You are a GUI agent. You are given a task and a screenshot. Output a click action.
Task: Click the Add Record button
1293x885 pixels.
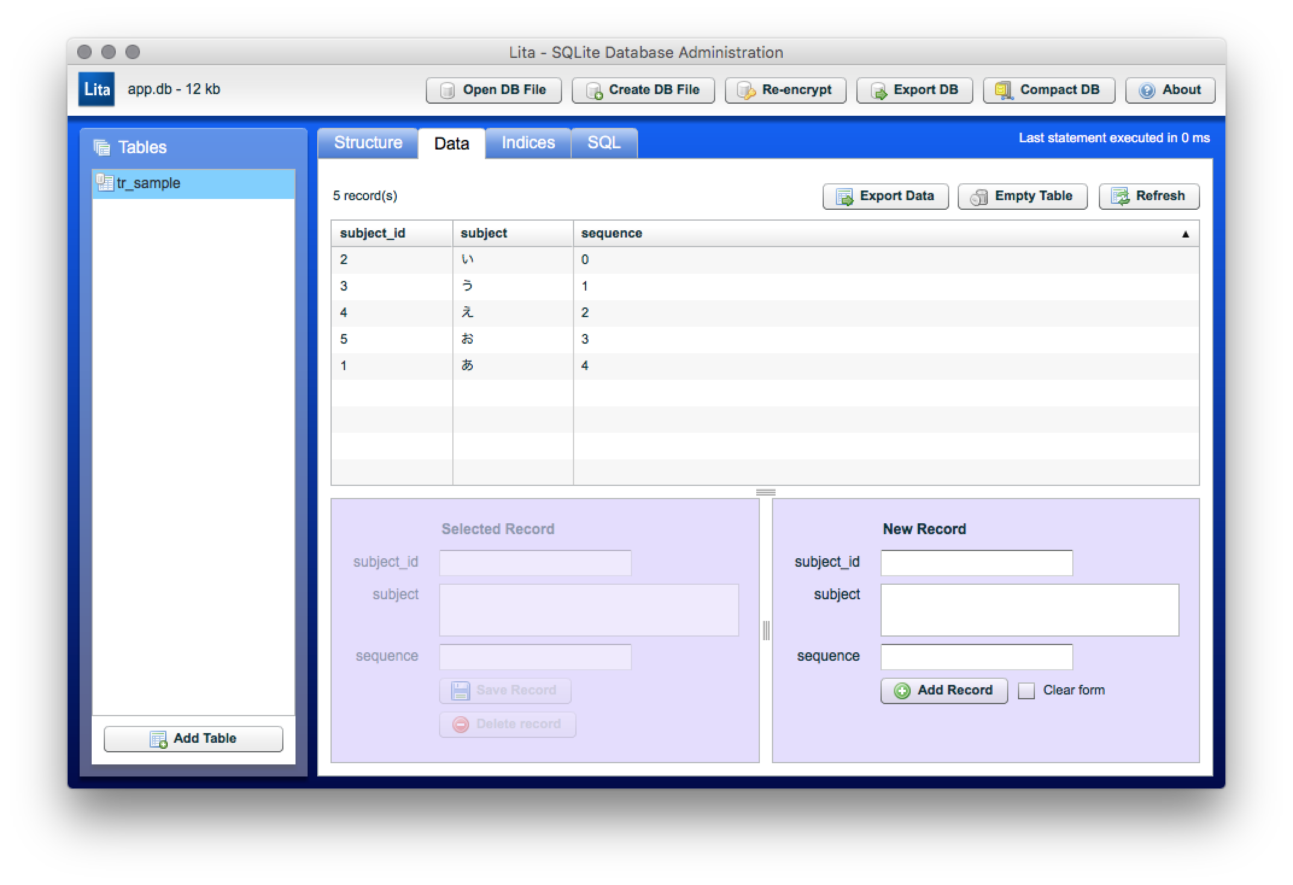click(944, 690)
